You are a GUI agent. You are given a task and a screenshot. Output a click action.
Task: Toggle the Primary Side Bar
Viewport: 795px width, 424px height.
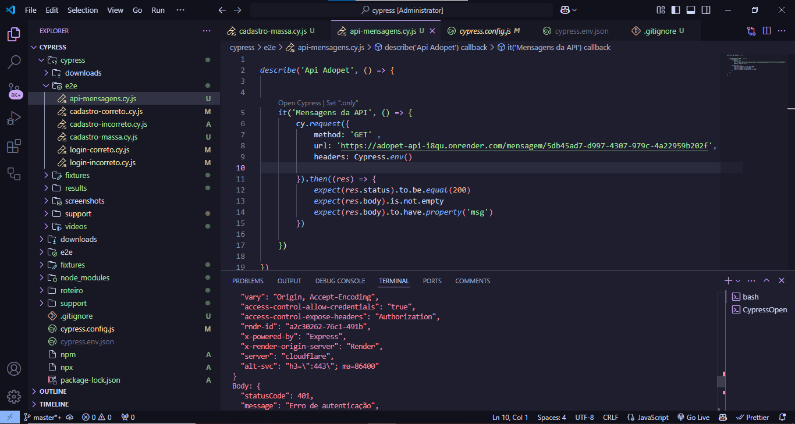(676, 10)
